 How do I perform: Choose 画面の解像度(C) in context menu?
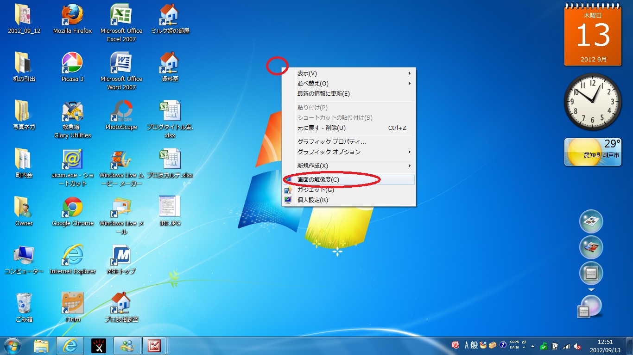pos(349,180)
